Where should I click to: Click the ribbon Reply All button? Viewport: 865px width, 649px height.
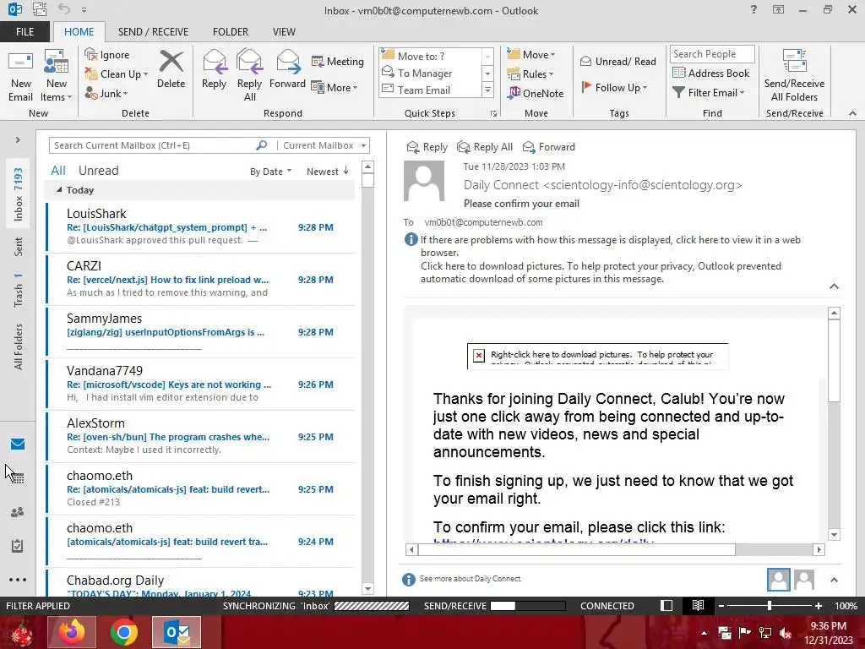pyautogui.click(x=249, y=75)
